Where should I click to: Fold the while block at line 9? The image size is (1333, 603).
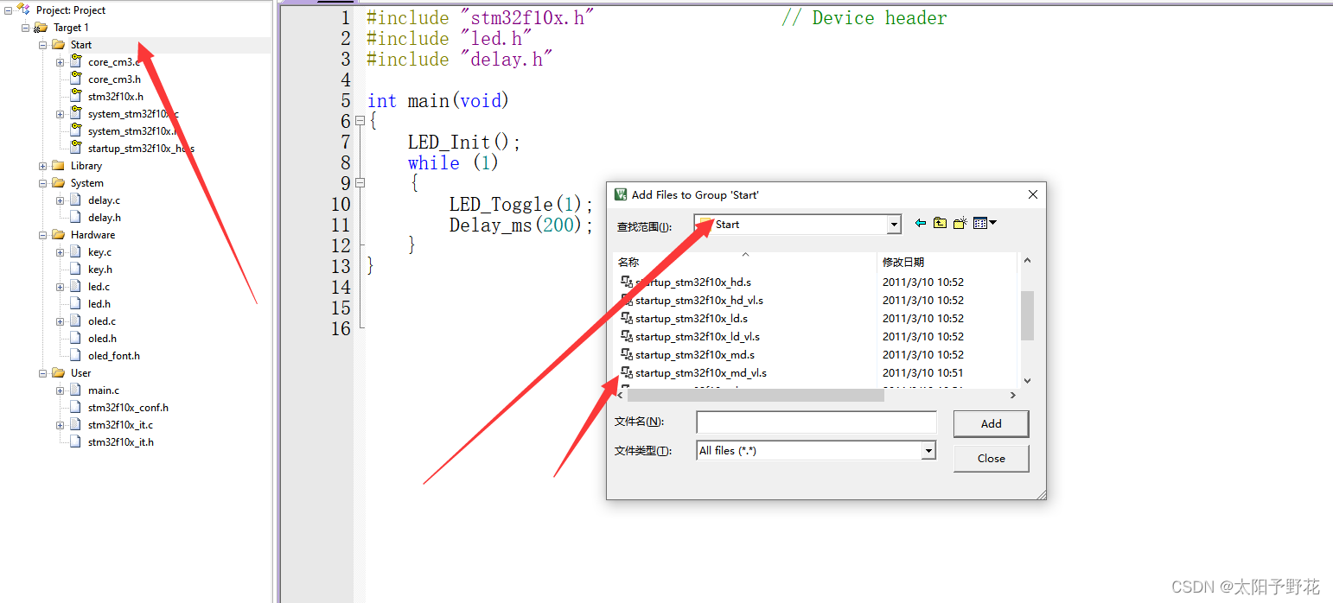click(360, 183)
